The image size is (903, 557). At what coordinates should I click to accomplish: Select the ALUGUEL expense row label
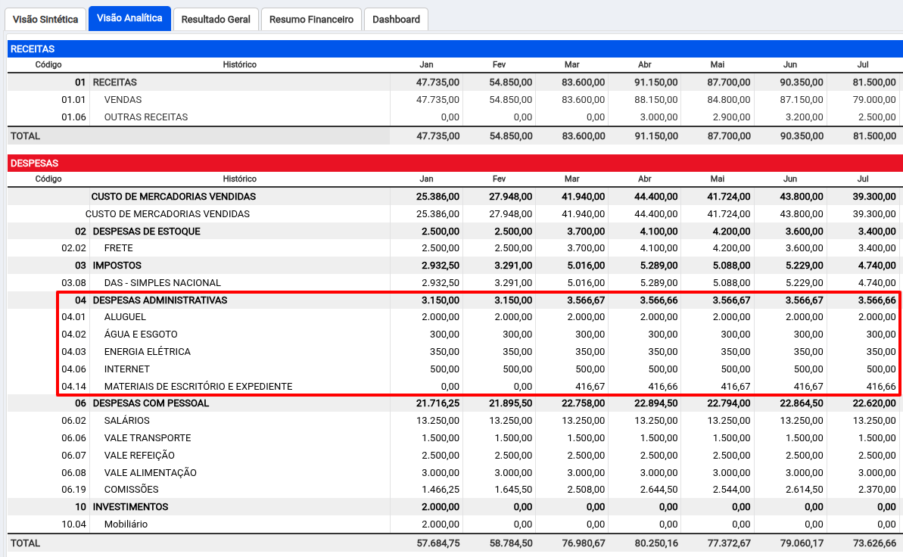(125, 317)
